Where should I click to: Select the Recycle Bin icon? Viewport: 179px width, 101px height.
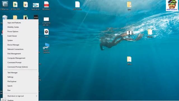[5, 17]
